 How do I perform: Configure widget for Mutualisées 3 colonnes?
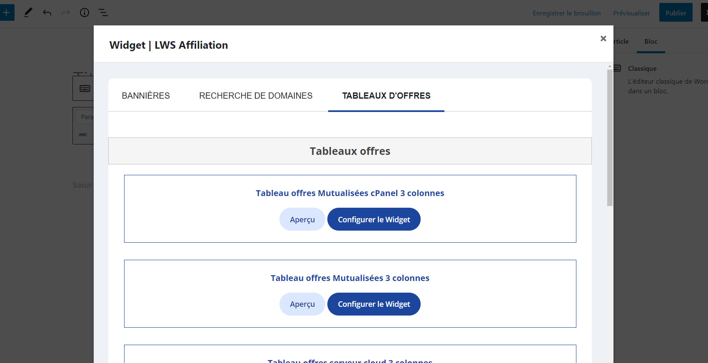coord(374,304)
